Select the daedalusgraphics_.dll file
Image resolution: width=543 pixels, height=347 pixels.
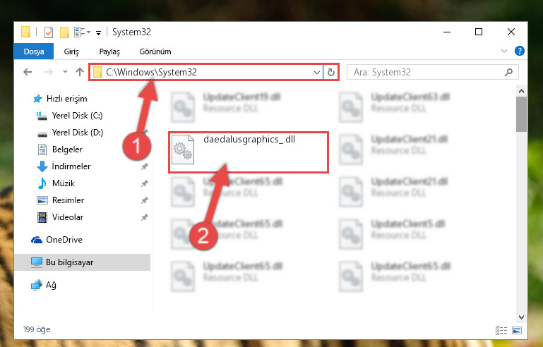pyautogui.click(x=249, y=152)
